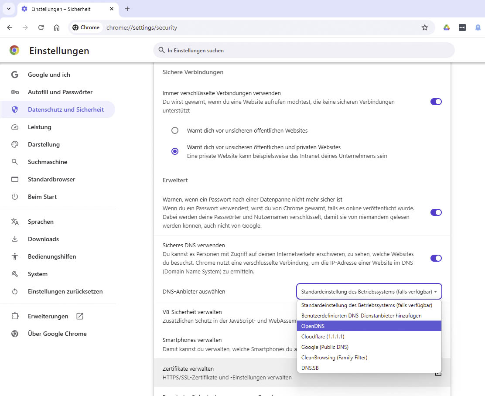Image resolution: width=485 pixels, height=396 pixels.
Task: Click the Einstellungen zurücksetzen reset icon
Action: click(15, 291)
